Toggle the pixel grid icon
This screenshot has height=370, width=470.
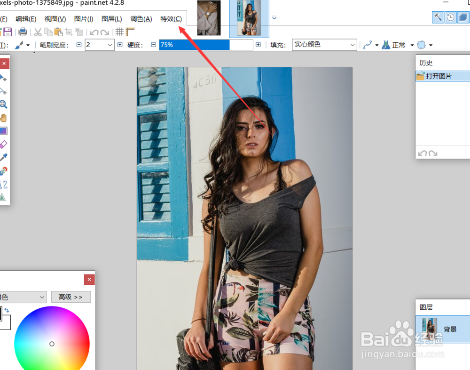tap(119, 32)
